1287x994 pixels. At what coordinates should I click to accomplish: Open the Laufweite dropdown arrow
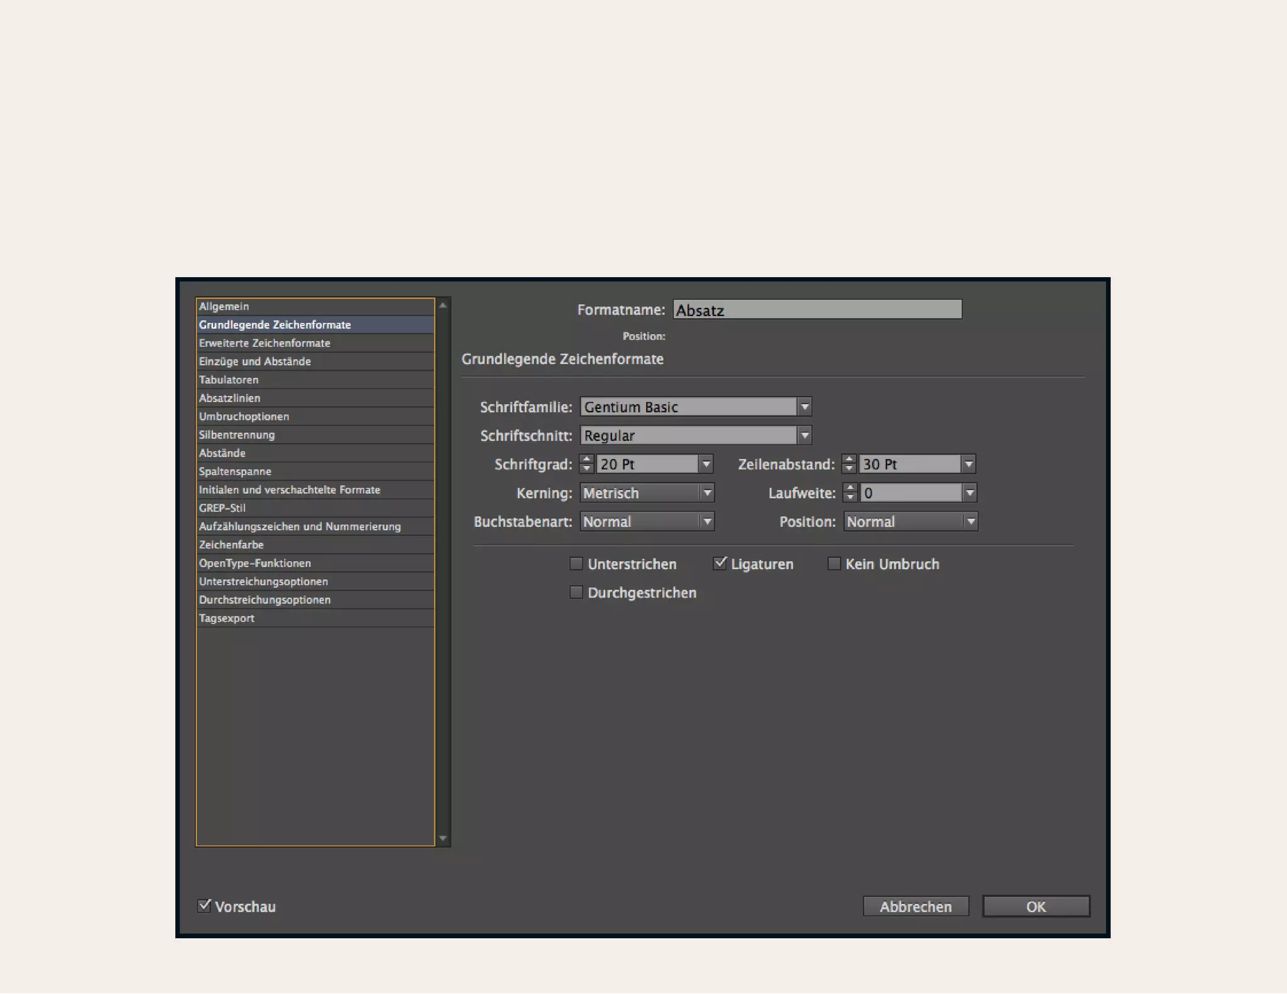tap(970, 493)
